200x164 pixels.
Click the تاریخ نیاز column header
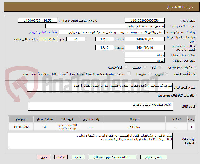pos(21,119)
